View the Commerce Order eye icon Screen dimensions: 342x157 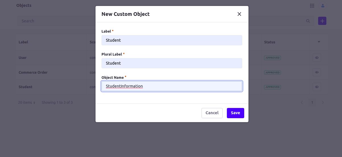click(317, 72)
